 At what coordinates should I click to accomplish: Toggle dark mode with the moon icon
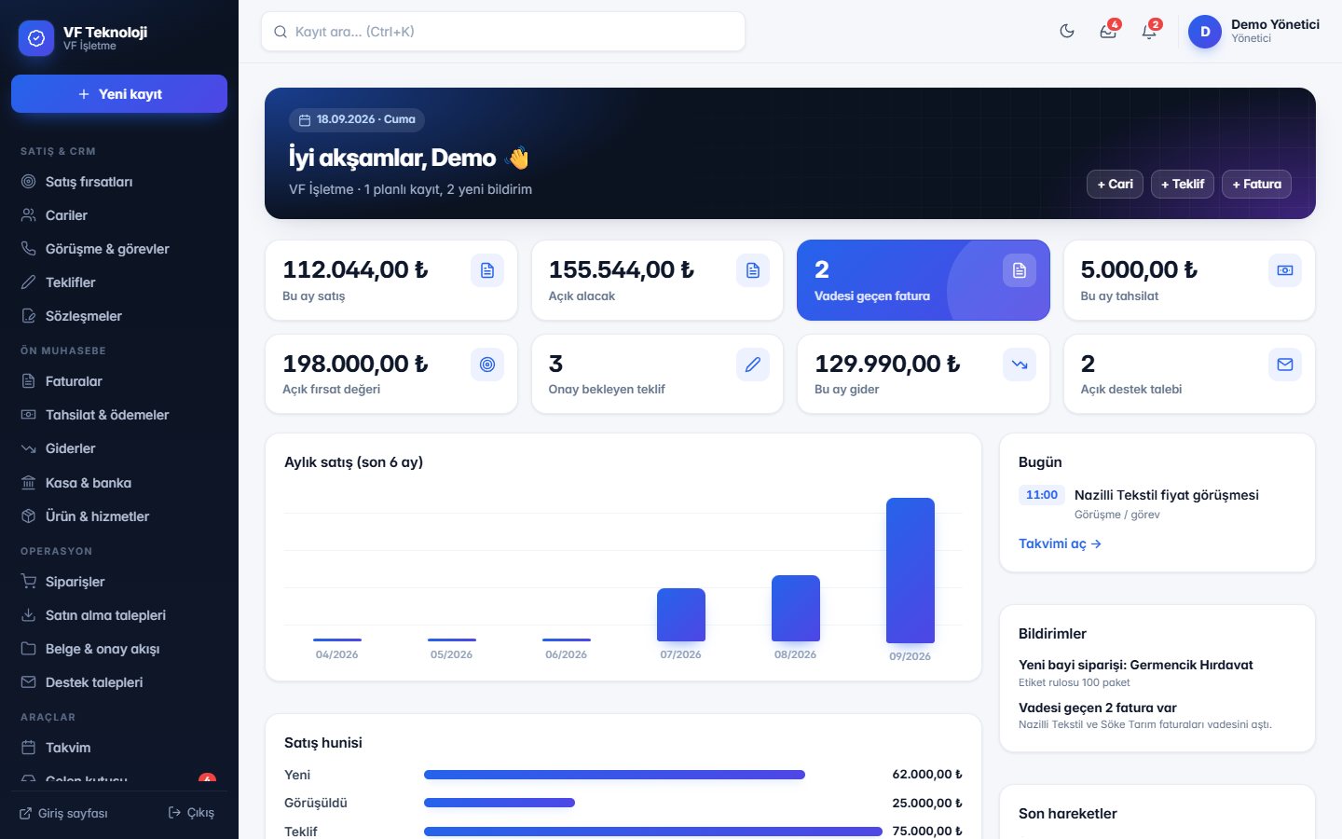1067,31
